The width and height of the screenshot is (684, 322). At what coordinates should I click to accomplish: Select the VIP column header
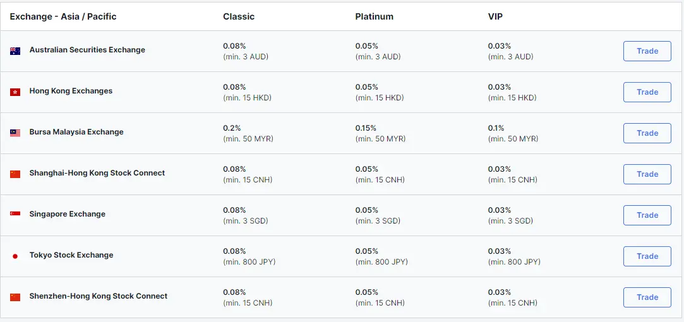click(496, 16)
